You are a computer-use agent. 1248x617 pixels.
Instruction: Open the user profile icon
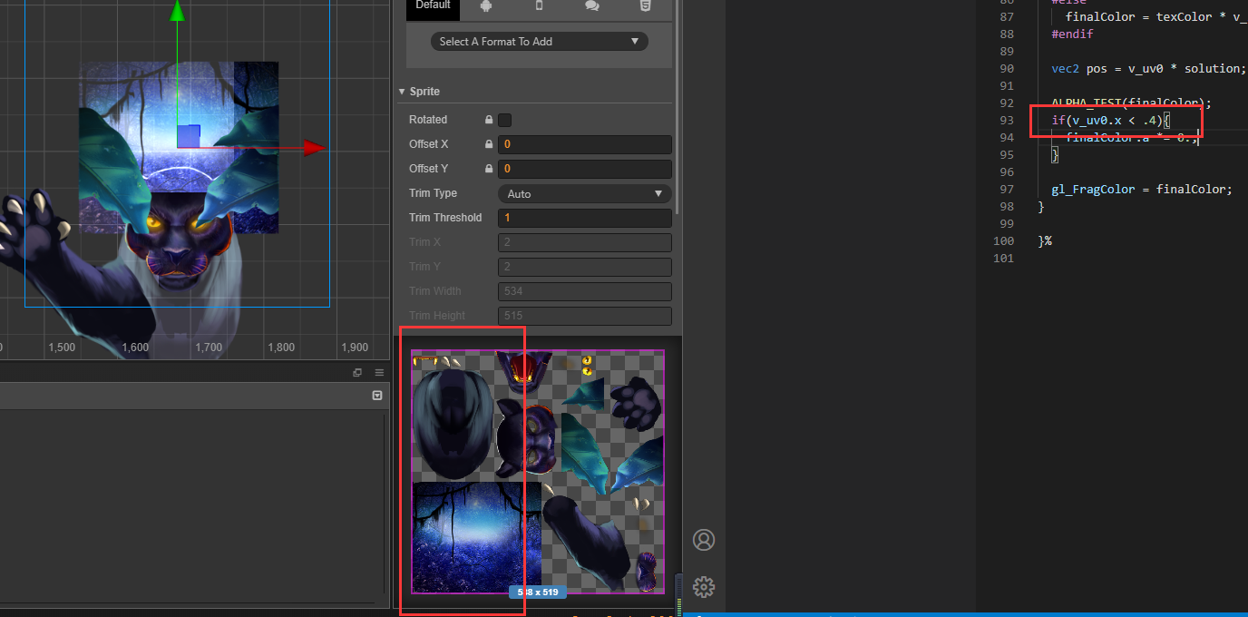[704, 540]
